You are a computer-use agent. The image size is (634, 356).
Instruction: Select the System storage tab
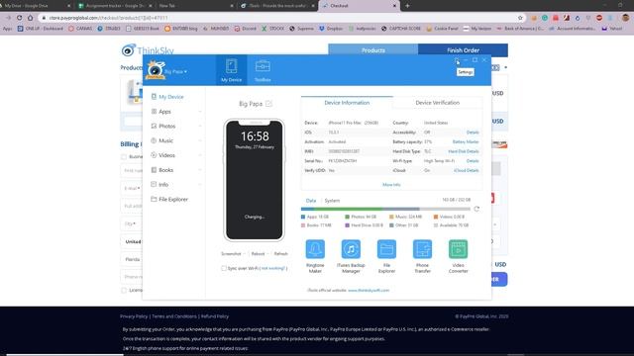[x=332, y=201]
